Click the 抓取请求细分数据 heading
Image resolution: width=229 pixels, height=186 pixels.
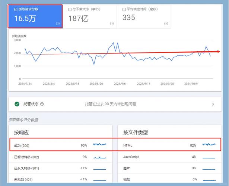pos(23,120)
